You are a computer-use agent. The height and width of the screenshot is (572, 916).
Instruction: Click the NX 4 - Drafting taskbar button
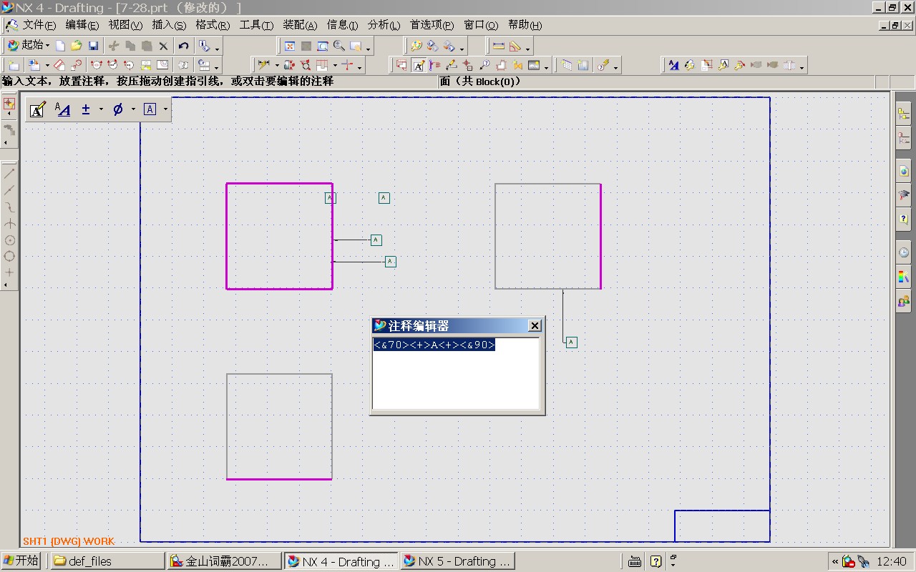pos(341,561)
